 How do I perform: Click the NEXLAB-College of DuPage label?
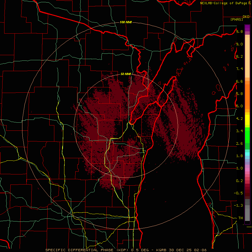click(224, 3)
